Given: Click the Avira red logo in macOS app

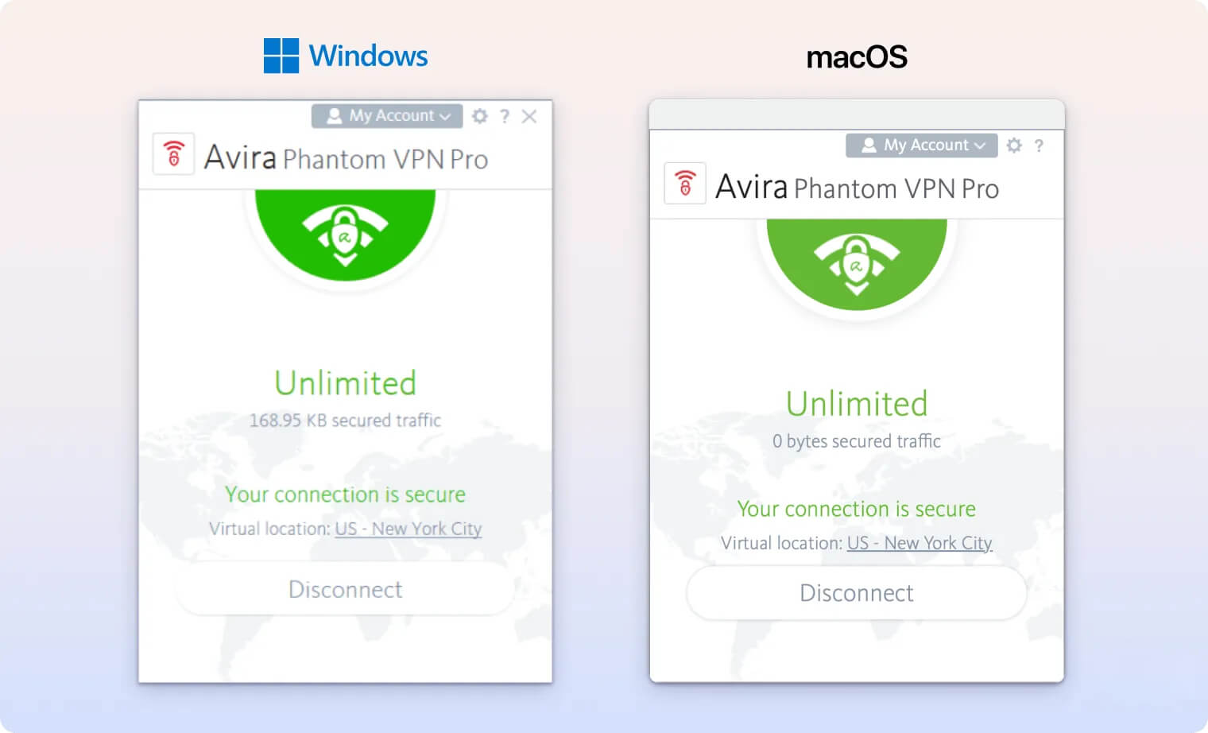Looking at the screenshot, I should pyautogui.click(x=685, y=183).
